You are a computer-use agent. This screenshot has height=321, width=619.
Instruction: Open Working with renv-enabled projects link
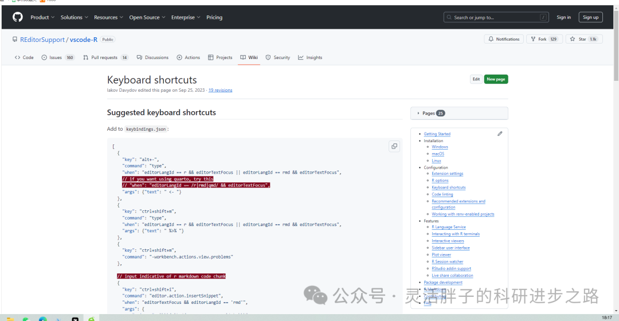[x=463, y=214]
